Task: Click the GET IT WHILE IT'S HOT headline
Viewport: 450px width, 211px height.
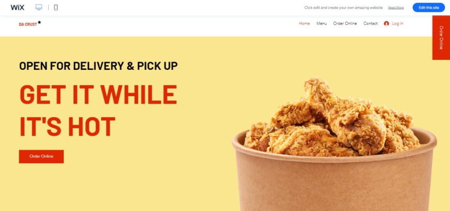Action: pos(98,110)
